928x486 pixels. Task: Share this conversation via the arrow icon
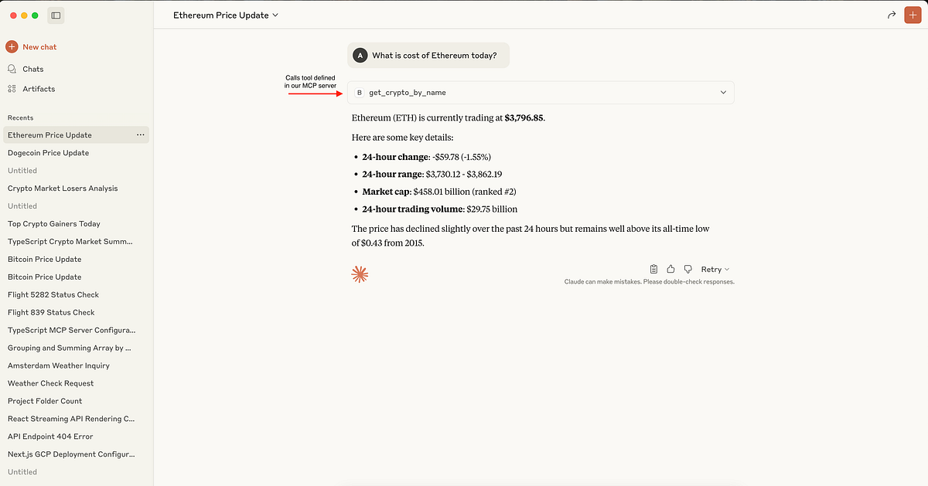[x=891, y=15]
